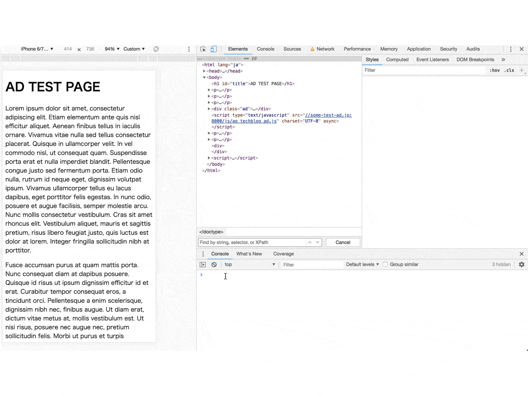Toggle the :hov element state panel
Viewport: 528px width, 396px height.
coord(495,70)
